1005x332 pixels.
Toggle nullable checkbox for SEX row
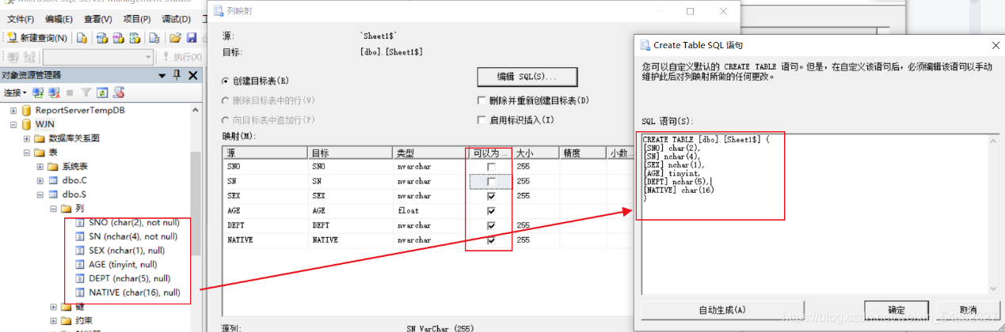coord(492,196)
